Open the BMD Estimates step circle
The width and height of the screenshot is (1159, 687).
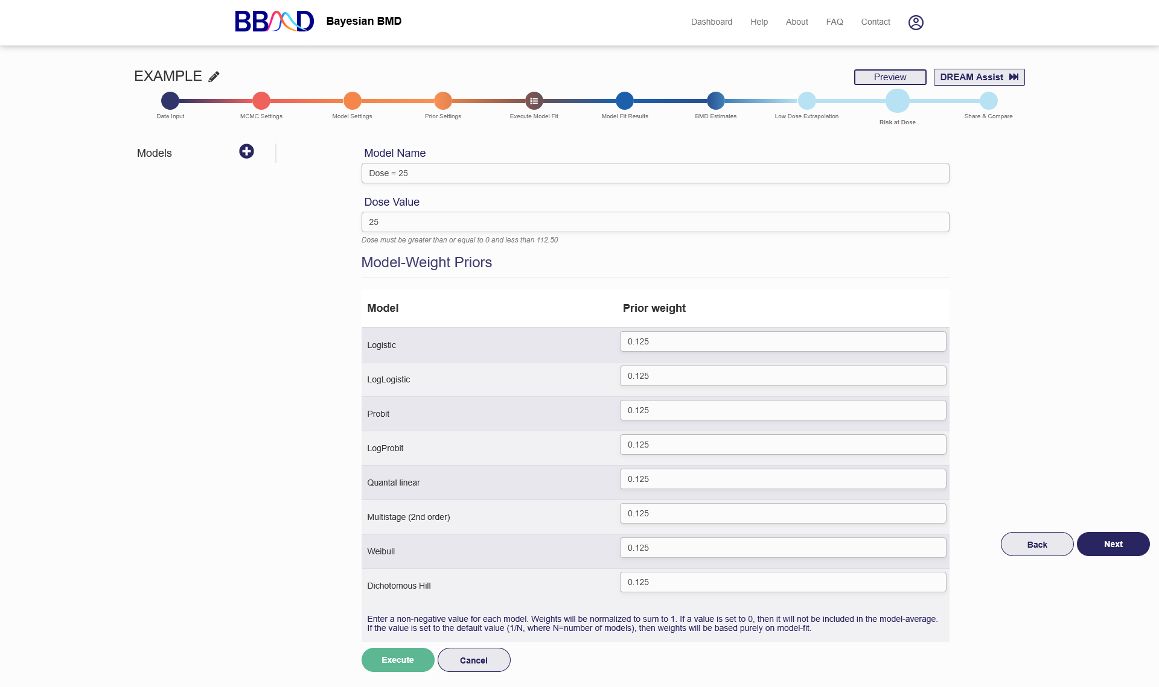[x=715, y=101]
